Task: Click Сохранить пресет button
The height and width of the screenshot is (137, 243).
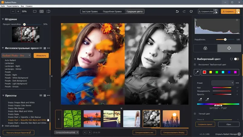Action: point(205,124)
